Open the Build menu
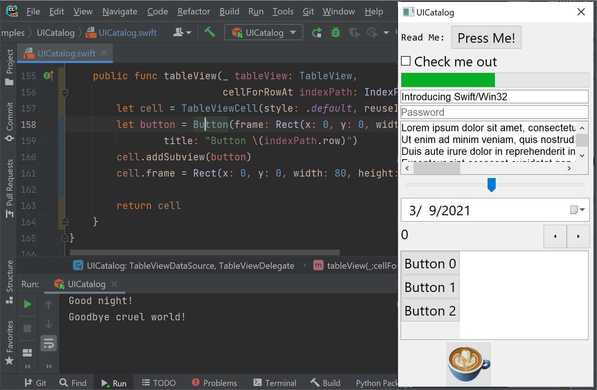Image resolution: width=597 pixels, height=390 pixels. (229, 11)
